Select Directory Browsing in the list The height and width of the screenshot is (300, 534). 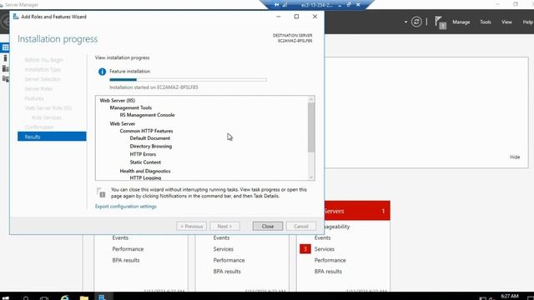coord(150,147)
